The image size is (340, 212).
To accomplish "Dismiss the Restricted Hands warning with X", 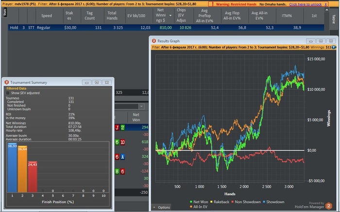I will click(326, 4).
